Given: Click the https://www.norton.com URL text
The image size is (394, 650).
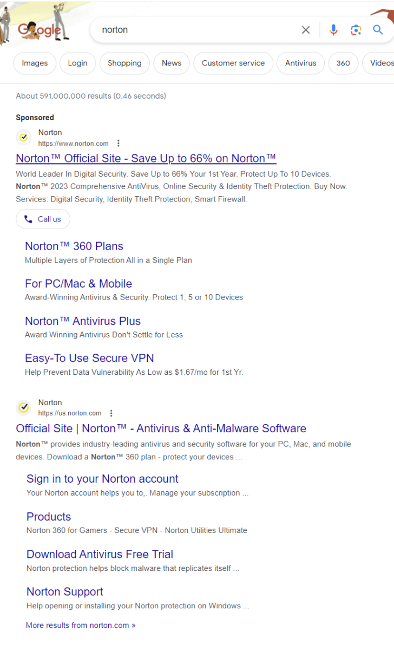Looking at the screenshot, I should click(73, 144).
